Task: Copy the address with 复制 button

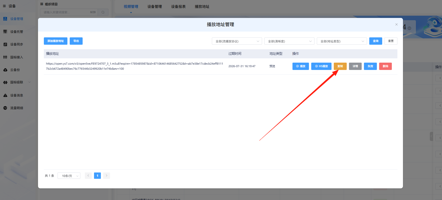Action: (x=340, y=66)
